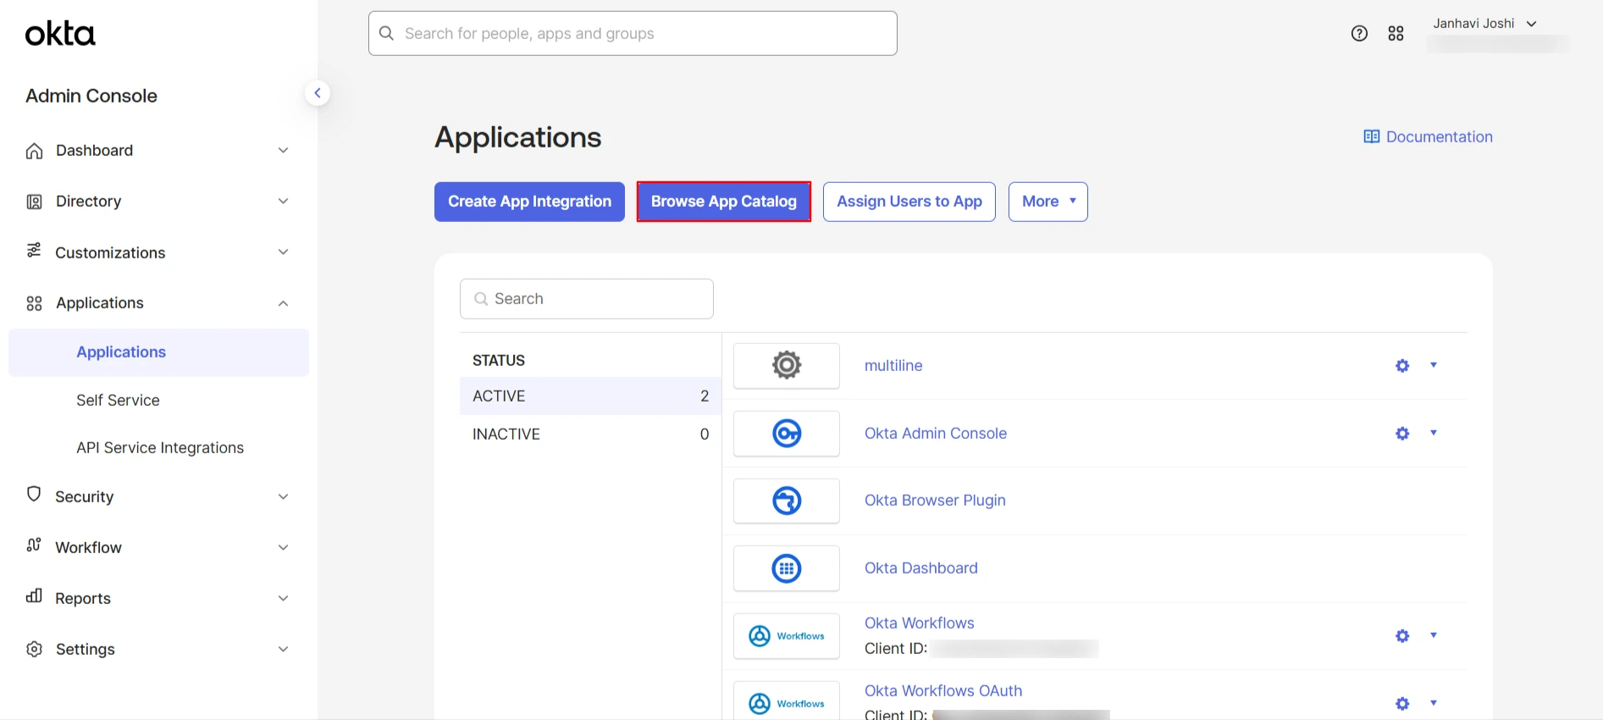Click the Applications grid icon in sidebar

[34, 303]
